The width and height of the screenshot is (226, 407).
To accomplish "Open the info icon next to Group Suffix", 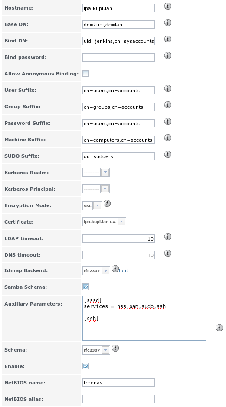I will (168, 105).
